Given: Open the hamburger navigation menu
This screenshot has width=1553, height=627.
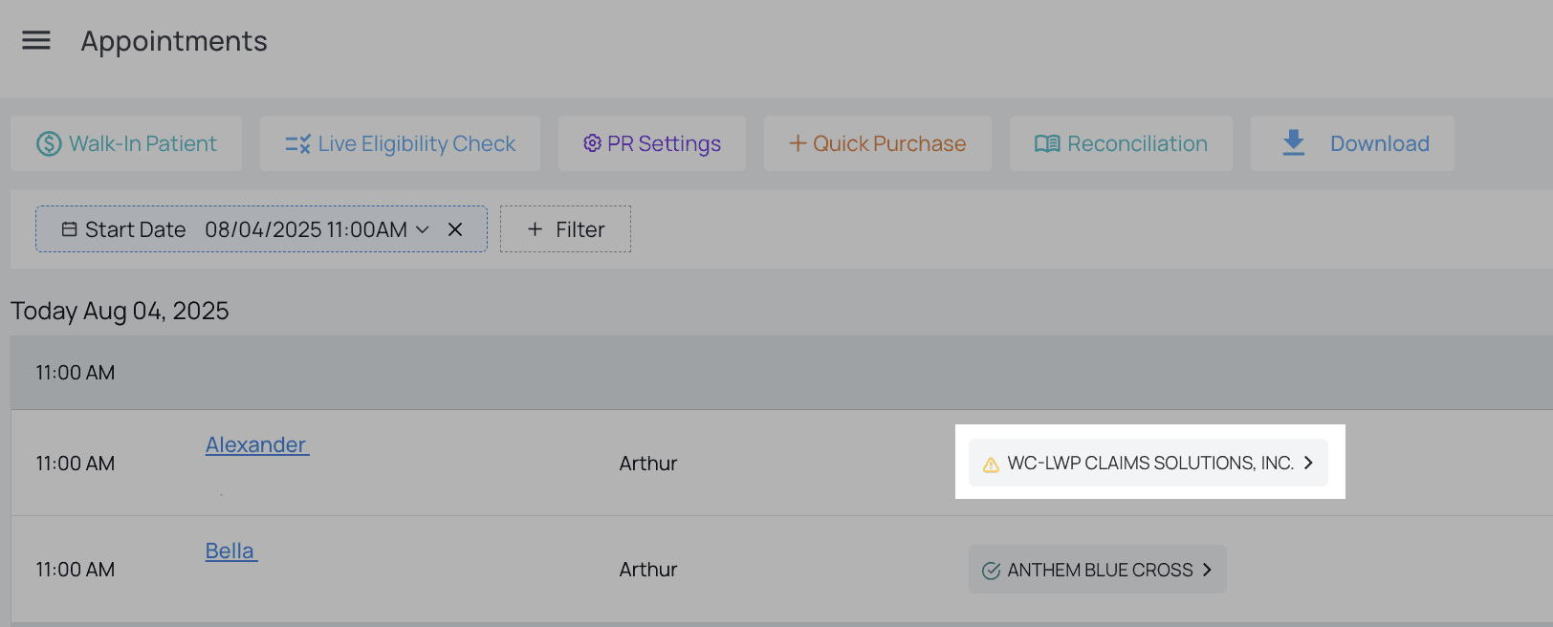Looking at the screenshot, I should (x=36, y=40).
